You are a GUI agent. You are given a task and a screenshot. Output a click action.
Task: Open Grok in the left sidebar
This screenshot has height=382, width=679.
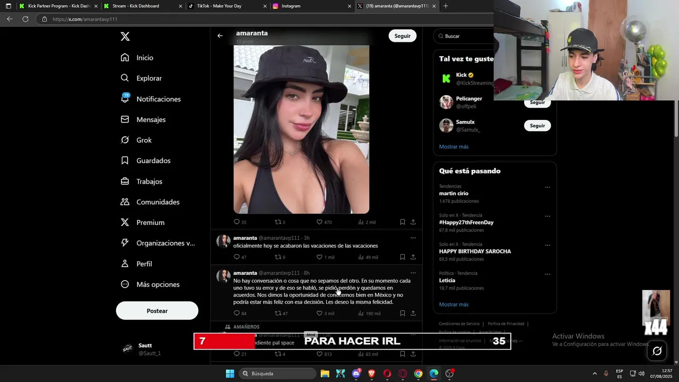click(x=136, y=140)
